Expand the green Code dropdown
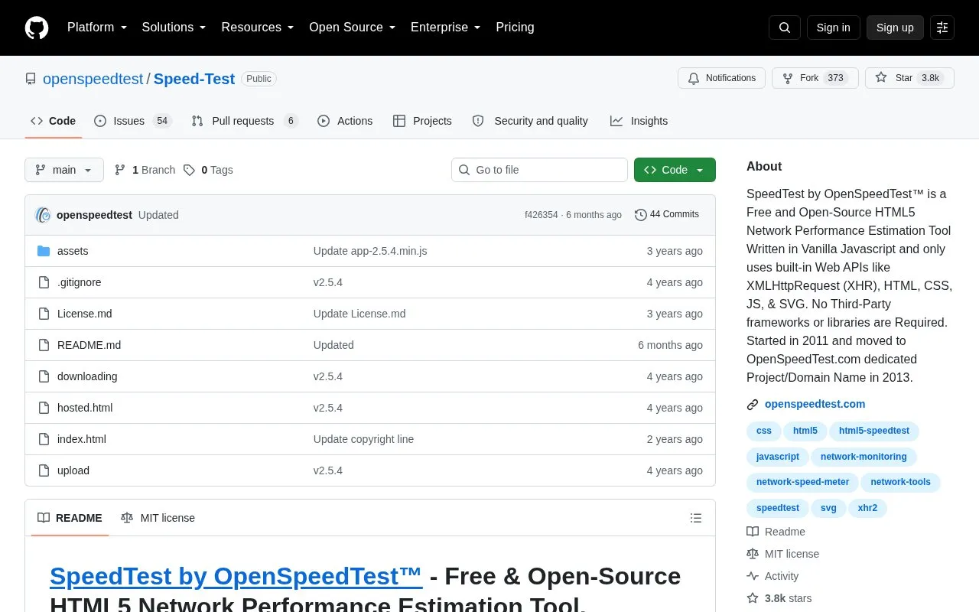979x612 pixels. point(675,170)
